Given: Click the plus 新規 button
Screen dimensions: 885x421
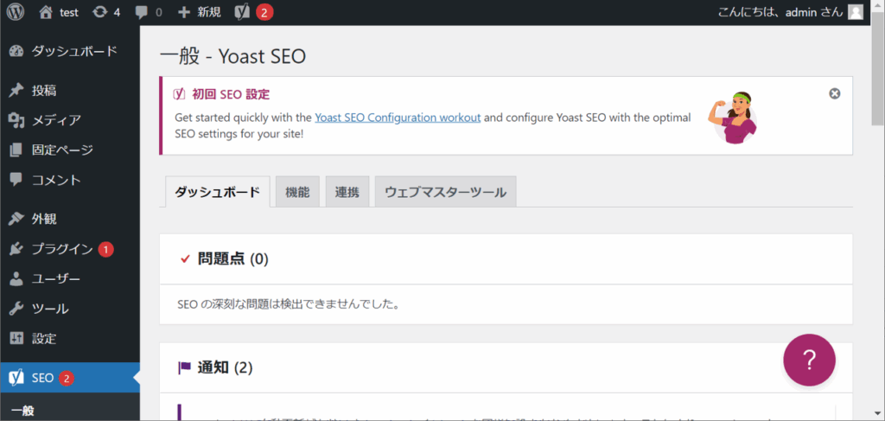Looking at the screenshot, I should pyautogui.click(x=200, y=12).
